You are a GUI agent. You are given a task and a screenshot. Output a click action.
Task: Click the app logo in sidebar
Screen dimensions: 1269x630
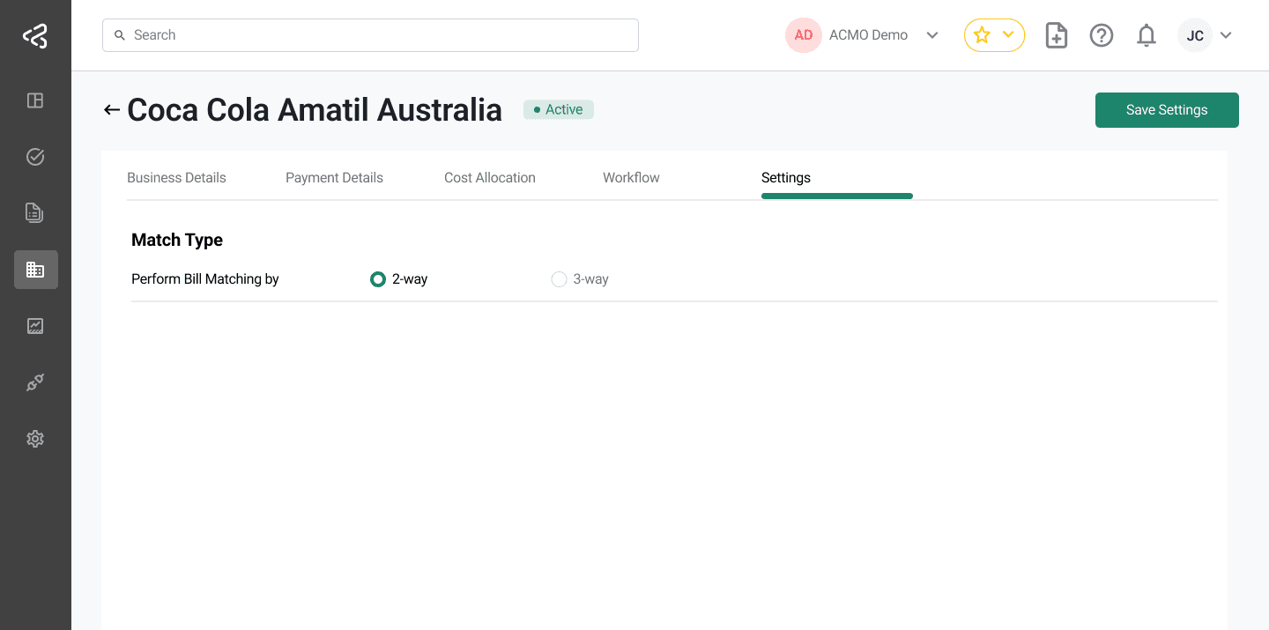click(x=35, y=36)
